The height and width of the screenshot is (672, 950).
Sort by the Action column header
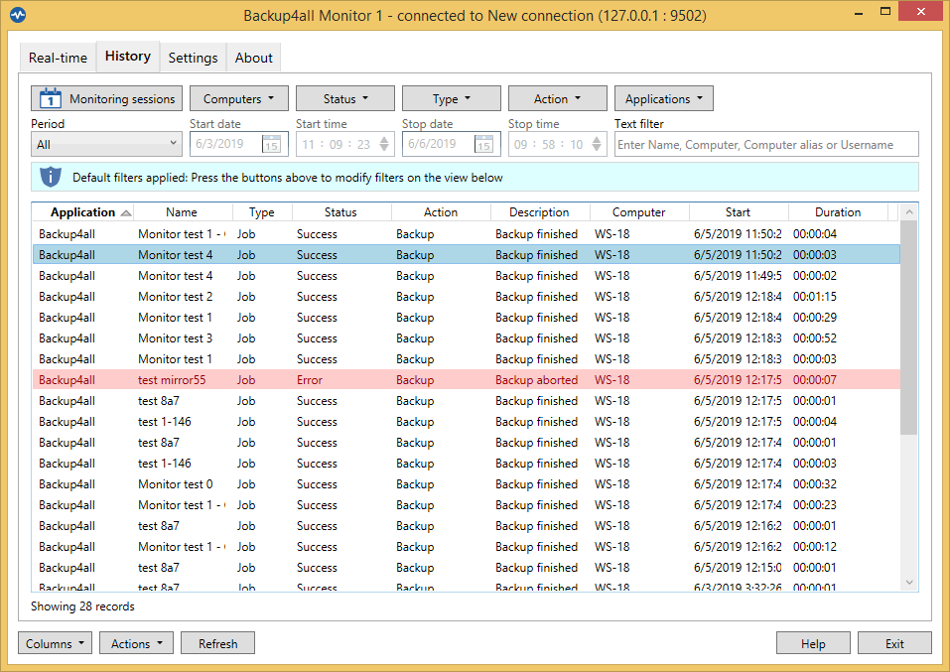(x=441, y=212)
